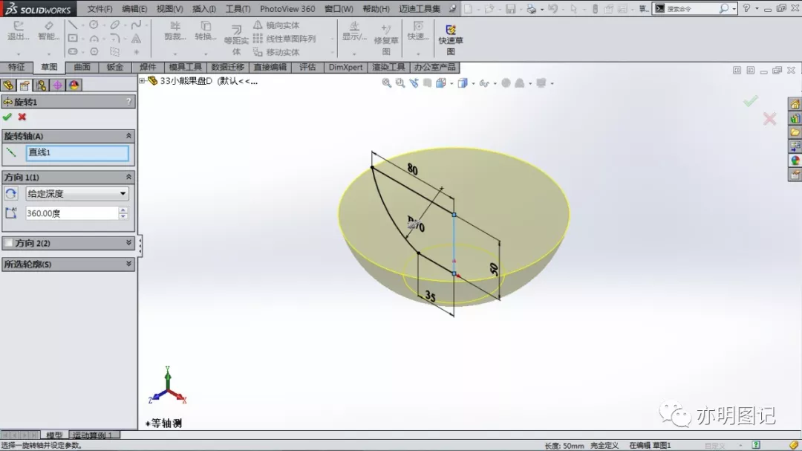Click the angle field 360.00度
This screenshot has height=451, width=802.
click(72, 213)
